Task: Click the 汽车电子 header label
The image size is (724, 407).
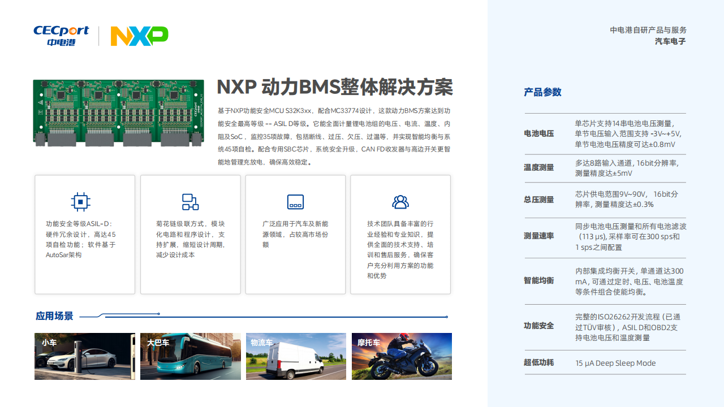Action: [x=671, y=41]
